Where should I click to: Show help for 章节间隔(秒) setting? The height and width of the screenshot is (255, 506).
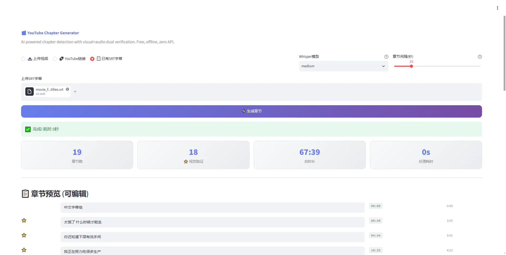[x=480, y=57]
